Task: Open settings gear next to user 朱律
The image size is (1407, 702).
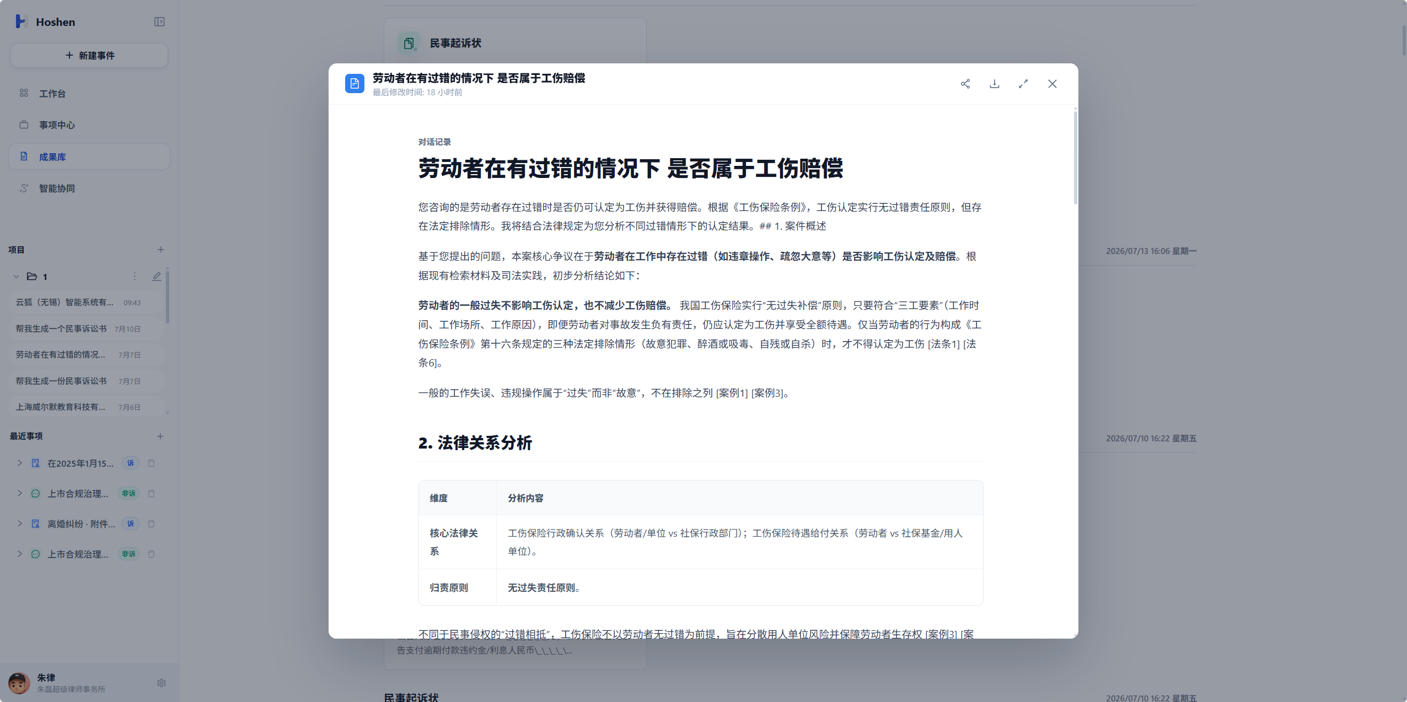Action: (162, 683)
